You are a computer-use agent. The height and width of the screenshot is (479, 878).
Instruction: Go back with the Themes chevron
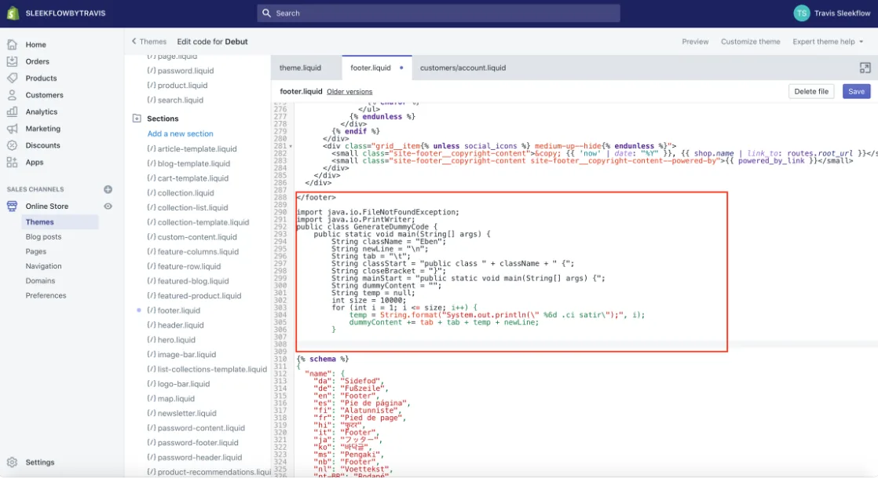(x=134, y=41)
